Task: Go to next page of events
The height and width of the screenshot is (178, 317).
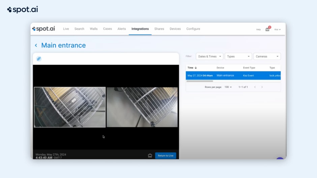Action: tap(262, 87)
